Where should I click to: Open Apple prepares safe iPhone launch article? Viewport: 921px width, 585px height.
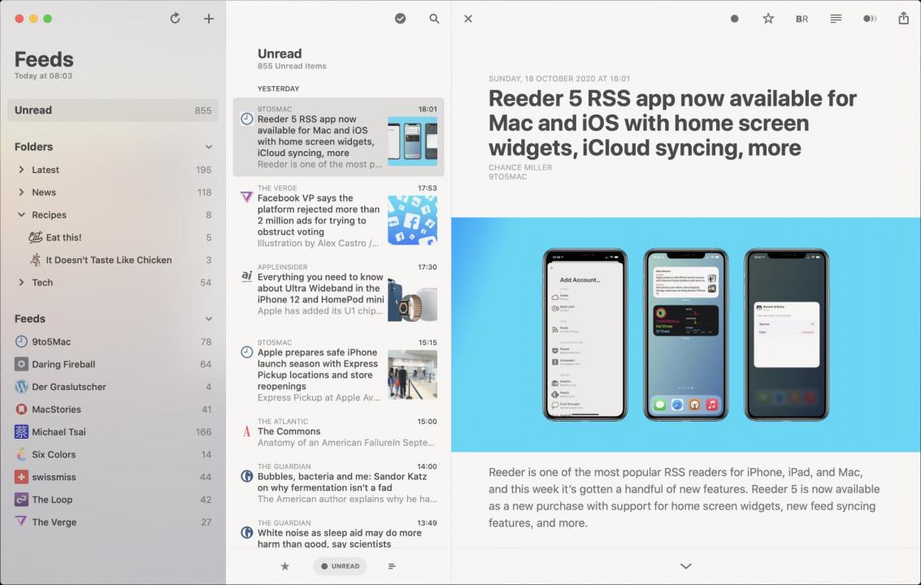pos(338,370)
